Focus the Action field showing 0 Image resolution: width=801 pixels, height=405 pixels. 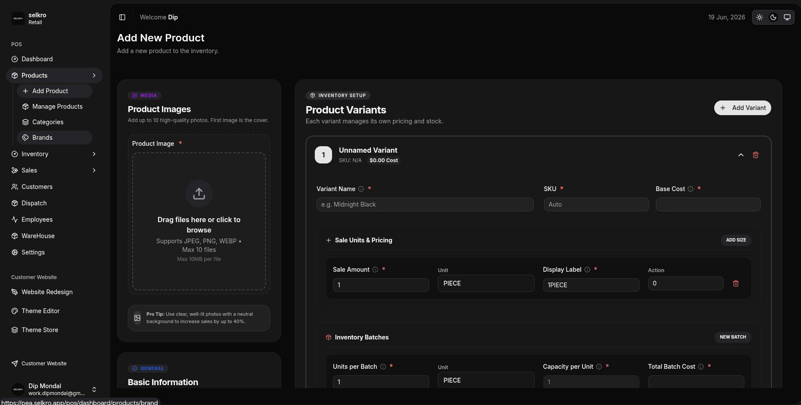tap(686, 283)
